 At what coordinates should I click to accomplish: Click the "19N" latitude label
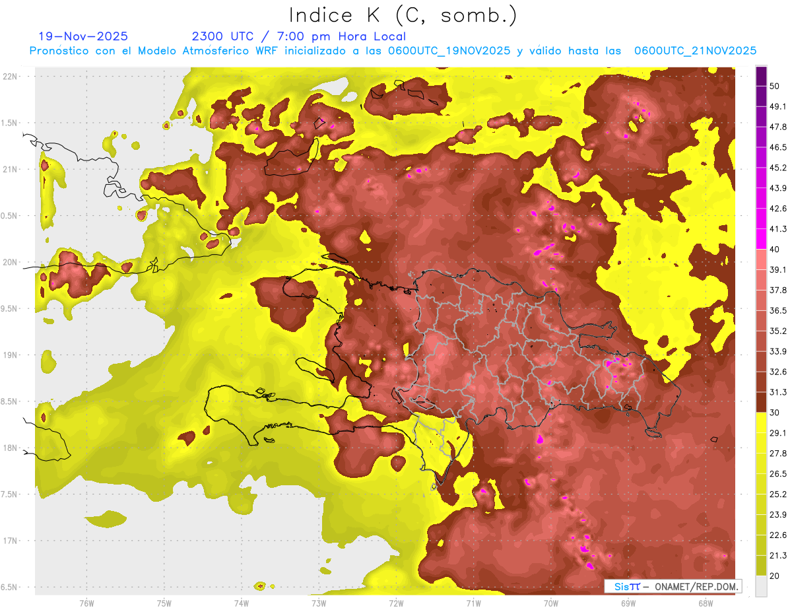pos(9,355)
